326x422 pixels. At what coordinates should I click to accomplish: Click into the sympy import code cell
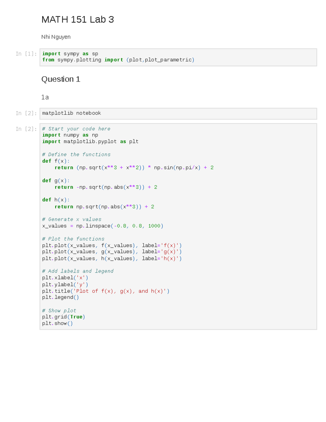pyautogui.click(x=178, y=57)
